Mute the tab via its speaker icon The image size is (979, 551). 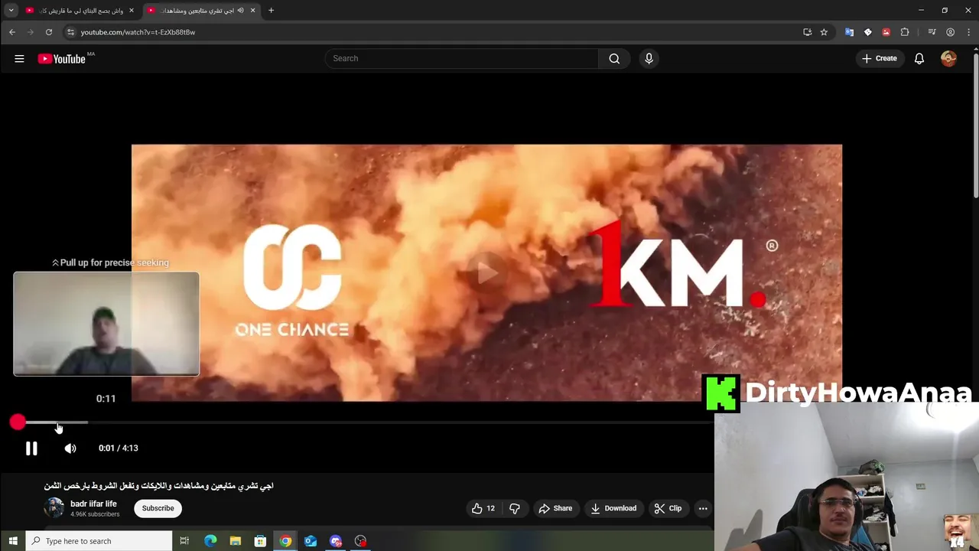tap(240, 11)
